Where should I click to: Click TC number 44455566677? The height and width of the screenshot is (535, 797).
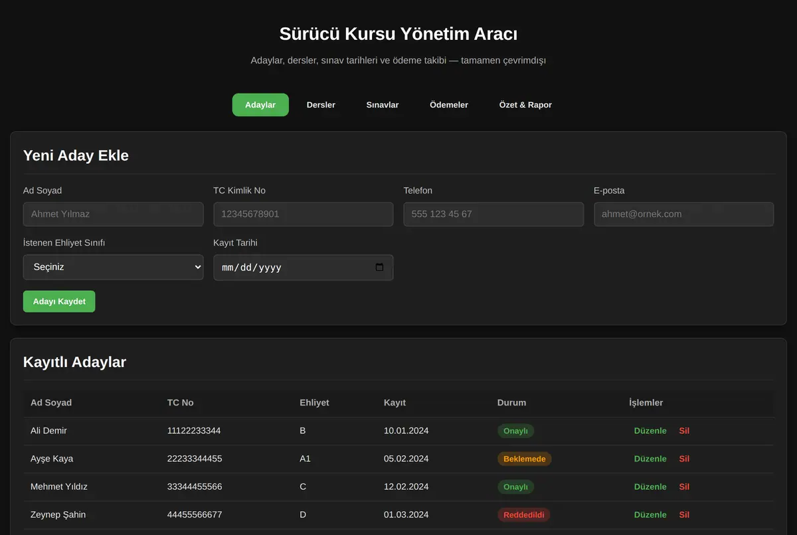point(195,514)
